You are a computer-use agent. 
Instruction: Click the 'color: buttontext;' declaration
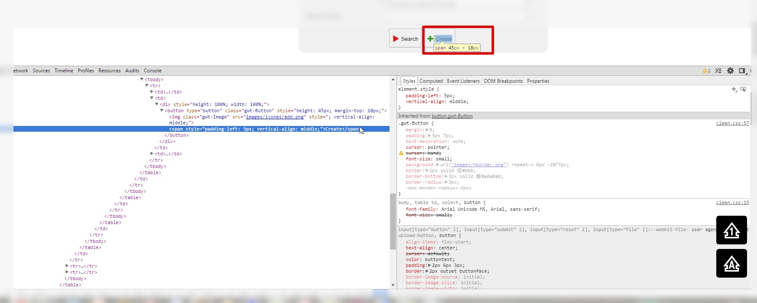(x=430, y=259)
